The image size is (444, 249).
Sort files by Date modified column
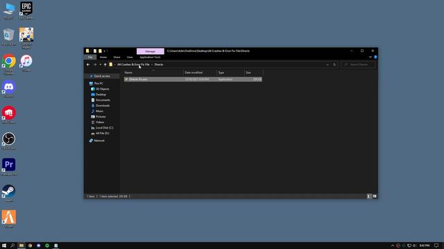click(200, 73)
